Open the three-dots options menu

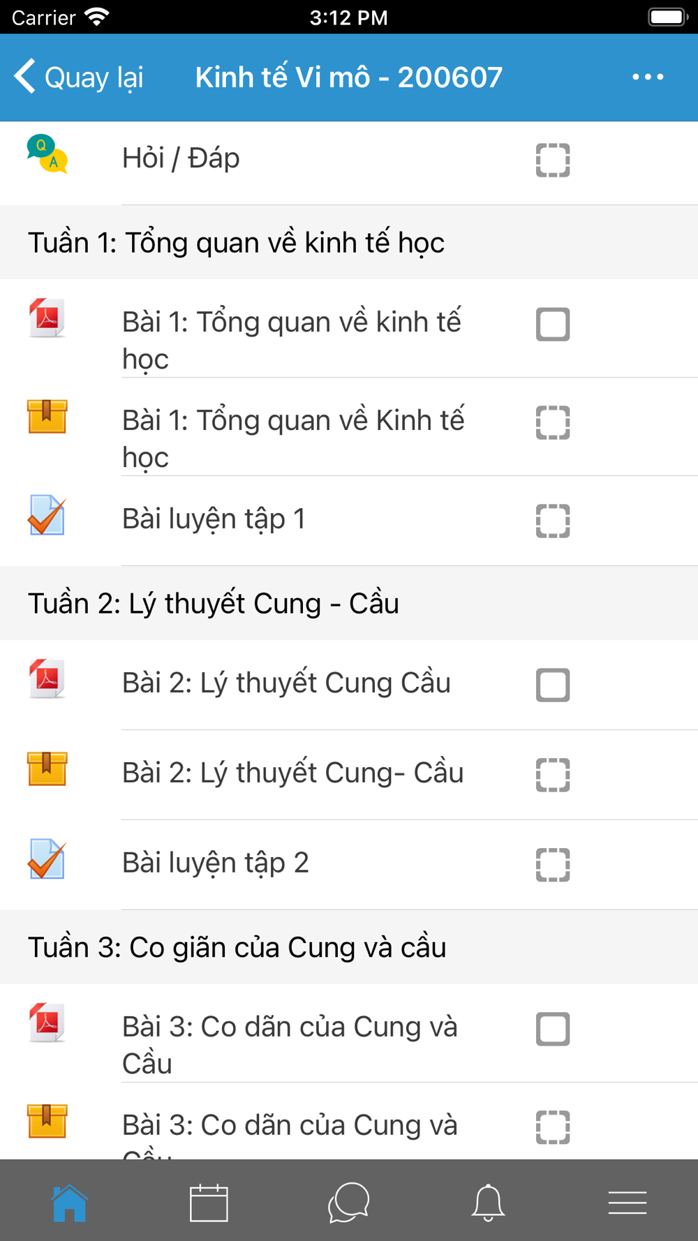(x=648, y=77)
